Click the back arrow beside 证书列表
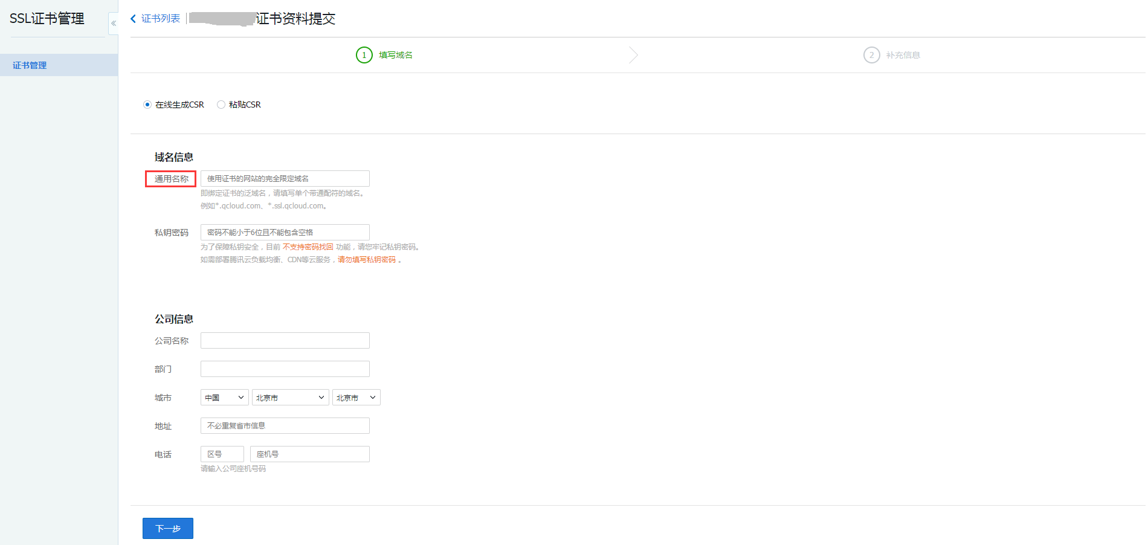The width and height of the screenshot is (1148, 545). 133,19
